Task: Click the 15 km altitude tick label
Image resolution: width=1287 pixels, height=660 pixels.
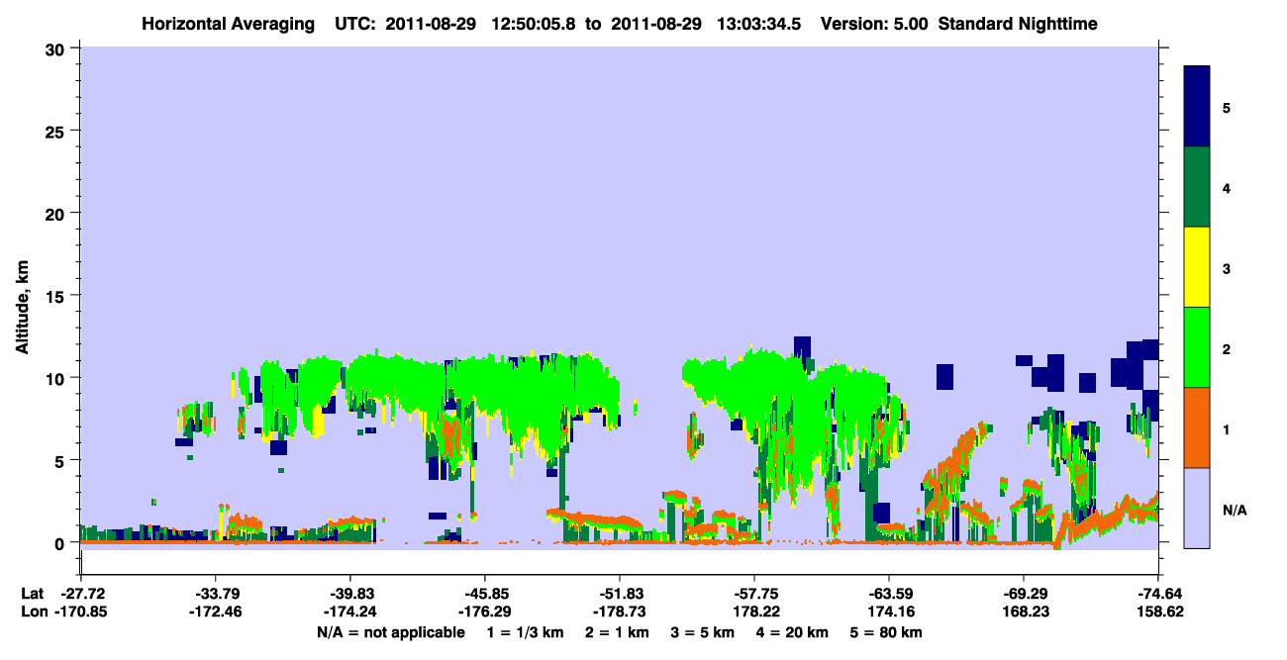Action: pos(58,296)
